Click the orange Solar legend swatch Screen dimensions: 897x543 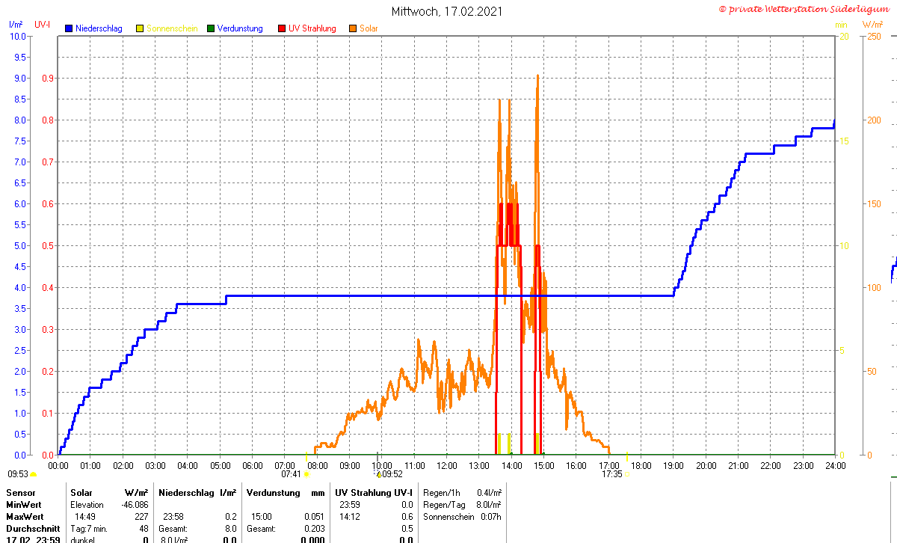click(352, 28)
